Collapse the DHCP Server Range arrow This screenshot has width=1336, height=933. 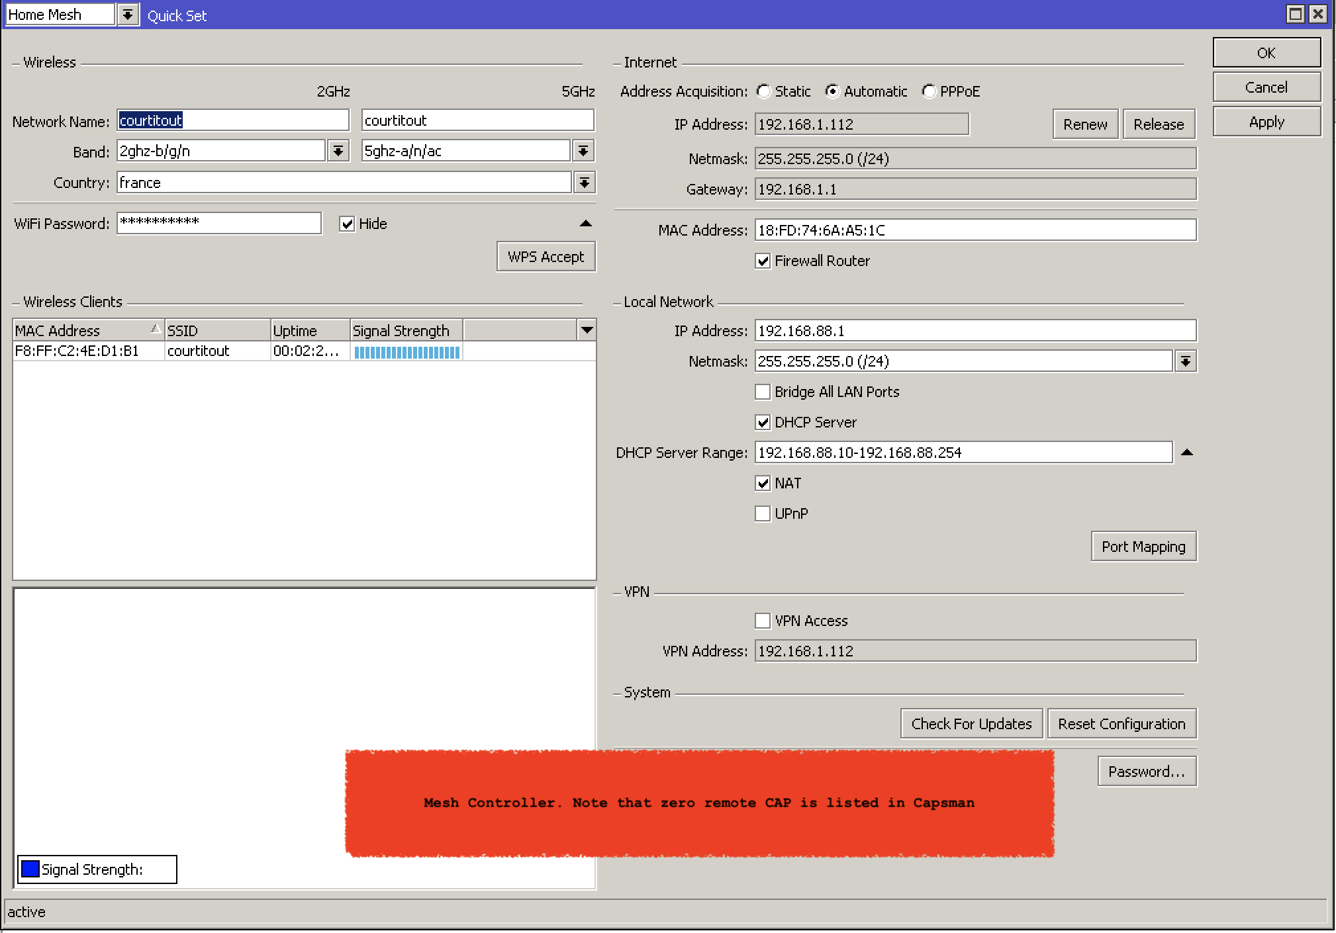pyautogui.click(x=1186, y=453)
